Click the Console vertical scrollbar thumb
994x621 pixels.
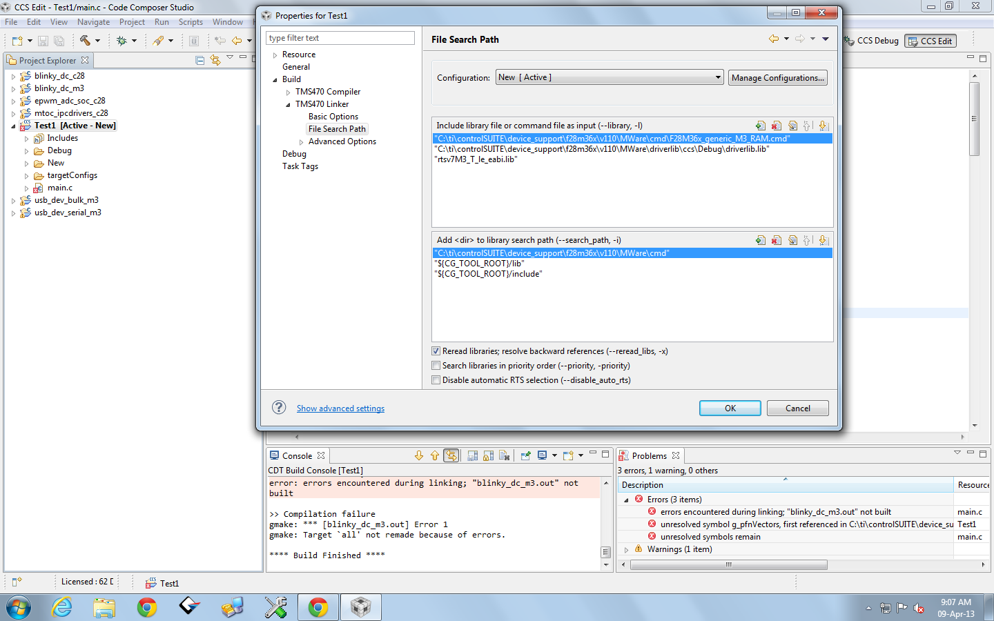606,552
